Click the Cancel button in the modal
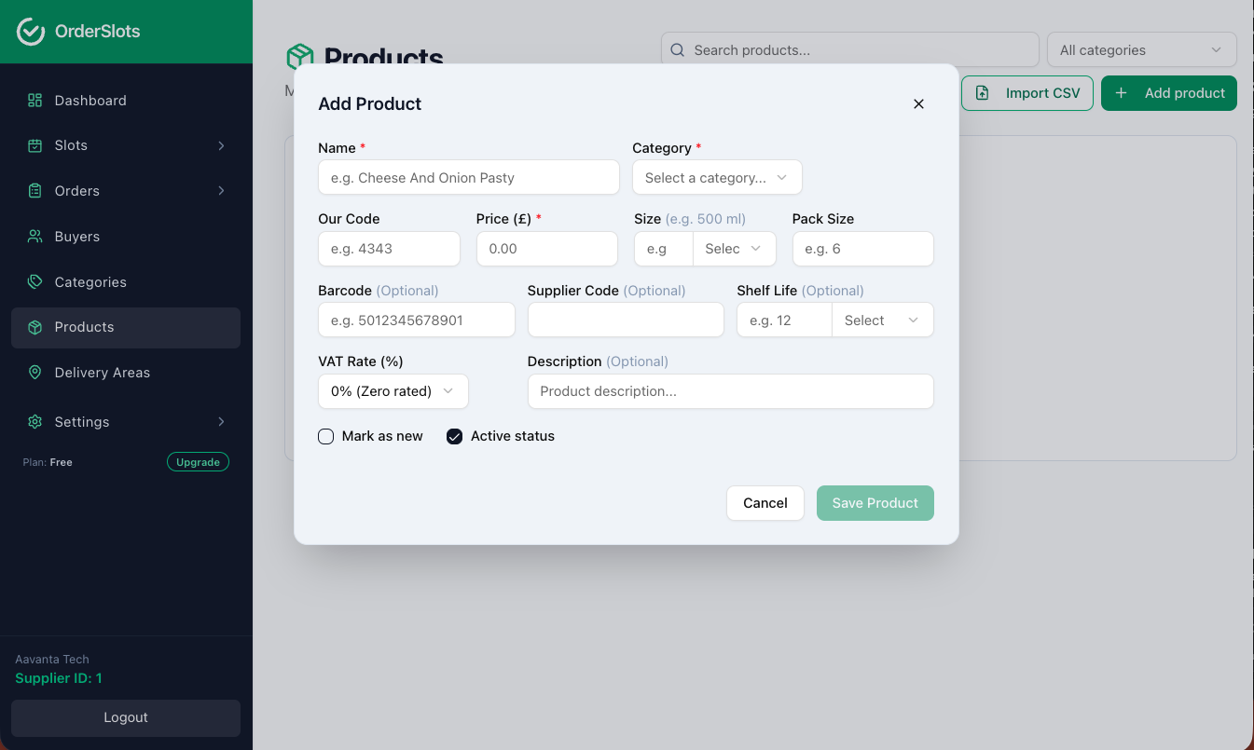Screen dimensions: 1254x750 (x=765, y=503)
